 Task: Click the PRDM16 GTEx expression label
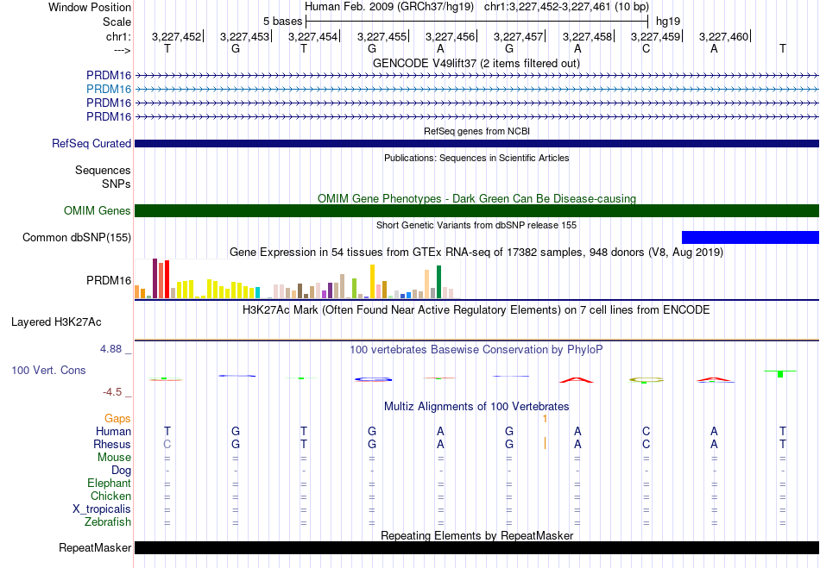(x=109, y=281)
